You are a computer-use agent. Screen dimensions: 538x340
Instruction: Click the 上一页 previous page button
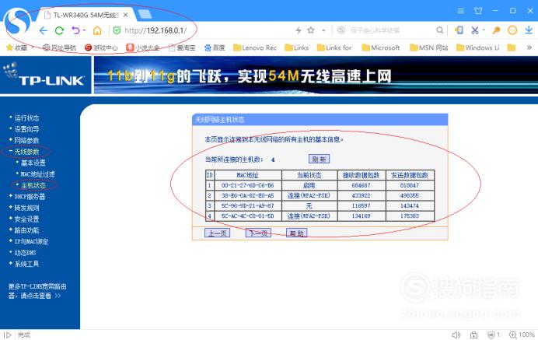[217, 233]
